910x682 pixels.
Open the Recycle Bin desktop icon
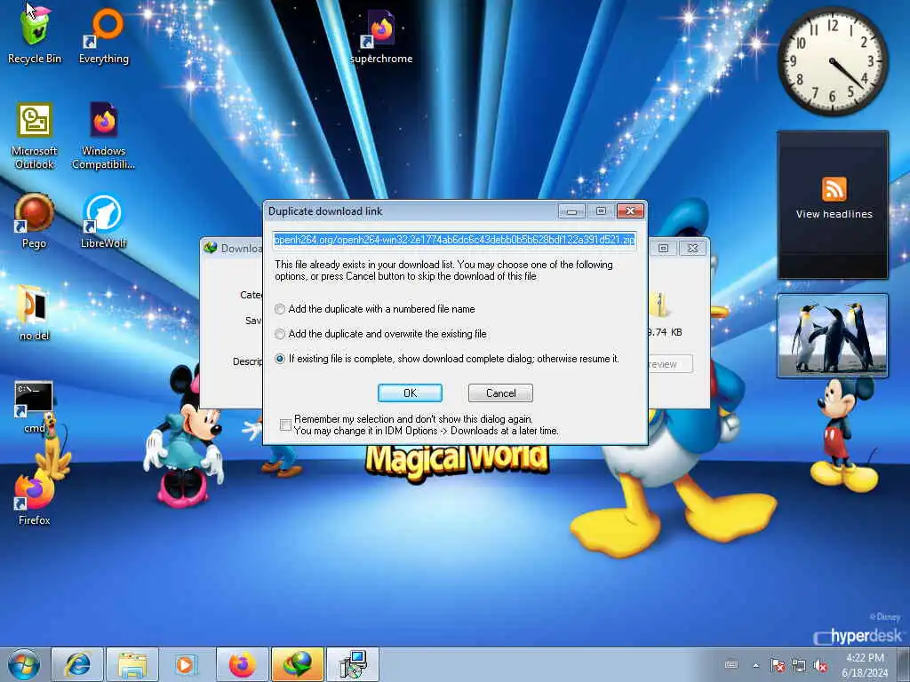click(35, 34)
